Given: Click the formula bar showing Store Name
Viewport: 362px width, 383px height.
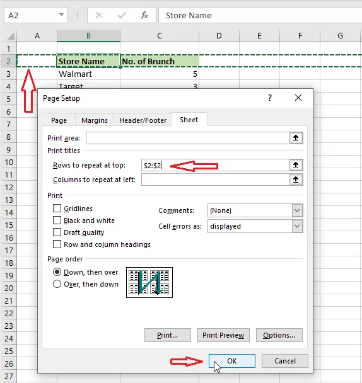Looking at the screenshot, I should pos(260,15).
